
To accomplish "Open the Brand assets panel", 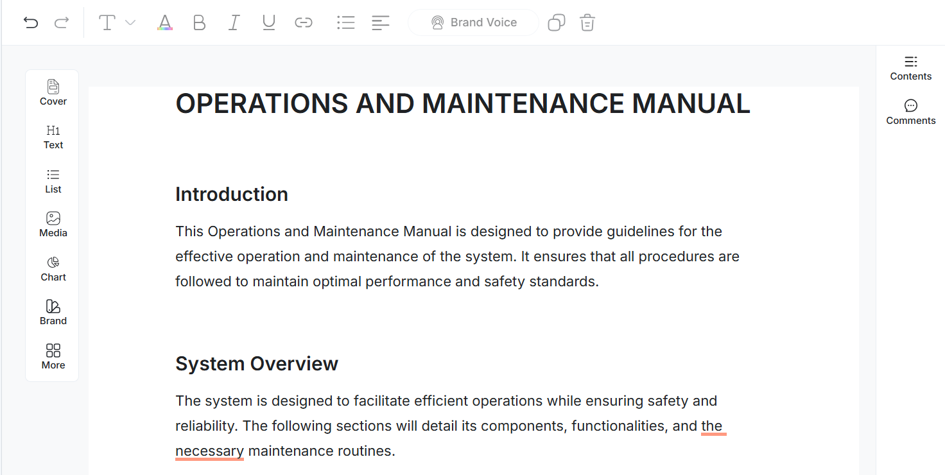I will (x=53, y=312).
